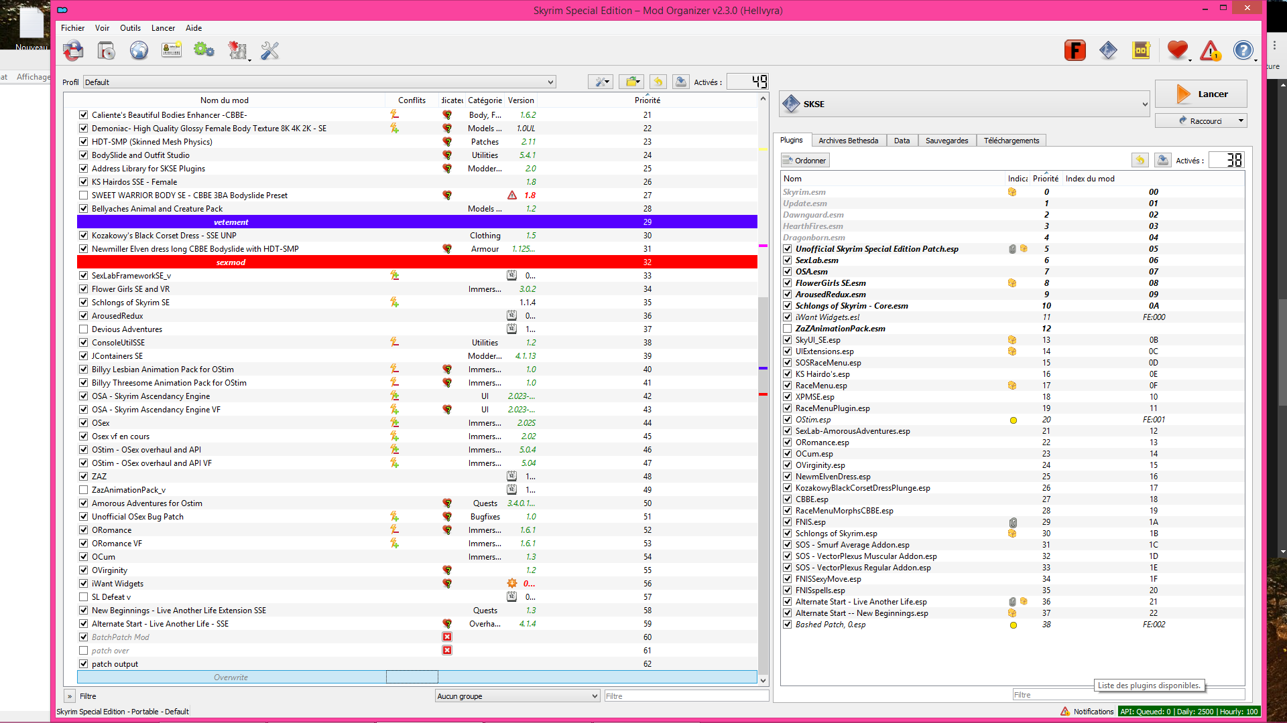Select the Overwrite row in mod list
1287x723 pixels.
(x=417, y=677)
